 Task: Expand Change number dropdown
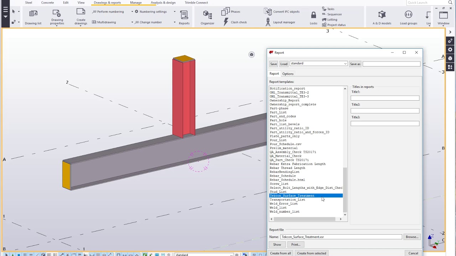175,22
